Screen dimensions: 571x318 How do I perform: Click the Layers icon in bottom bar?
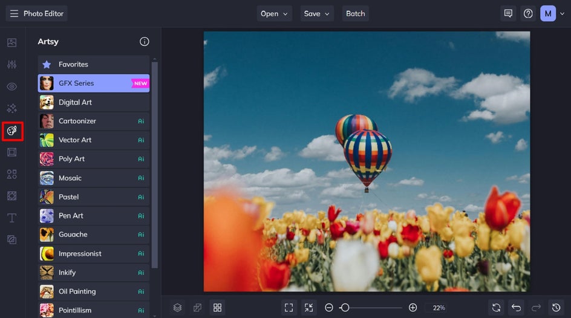(x=177, y=308)
